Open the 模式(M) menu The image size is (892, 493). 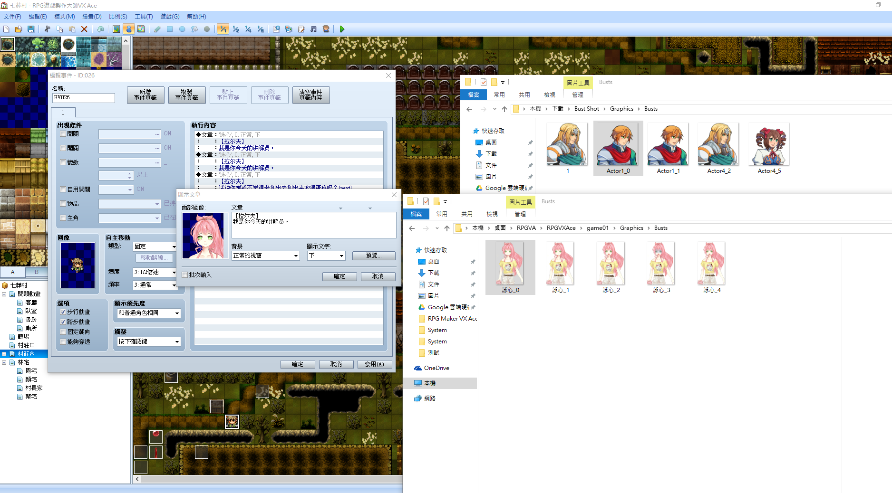[65, 16]
